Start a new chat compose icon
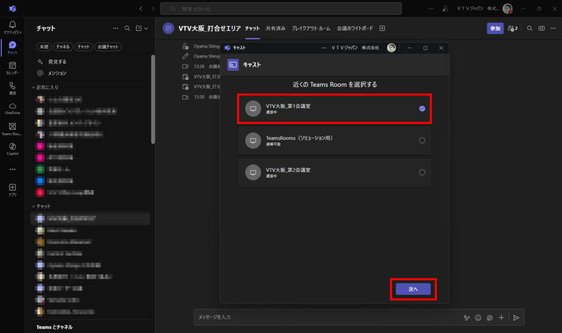The height and width of the screenshot is (333, 562). [139, 28]
